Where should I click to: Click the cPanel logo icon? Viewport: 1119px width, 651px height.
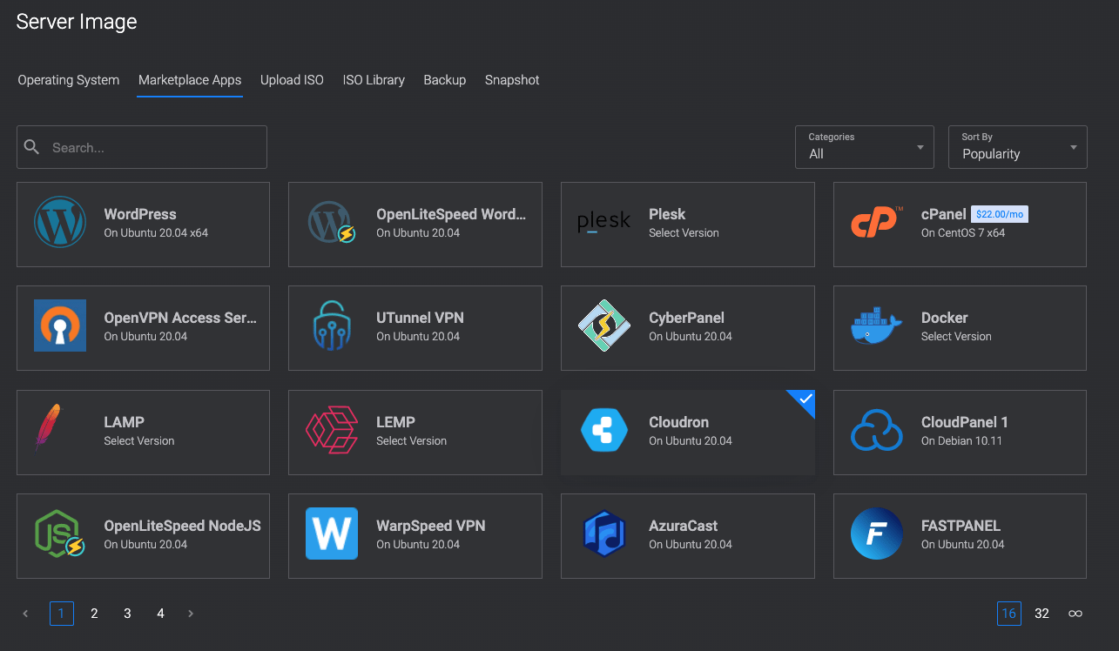[x=877, y=222]
